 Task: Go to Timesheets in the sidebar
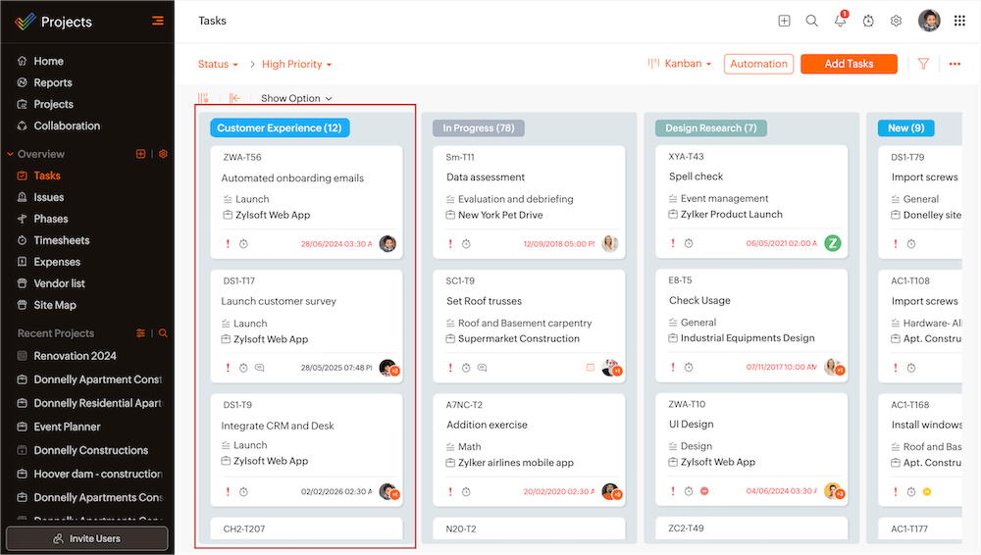[x=61, y=240]
